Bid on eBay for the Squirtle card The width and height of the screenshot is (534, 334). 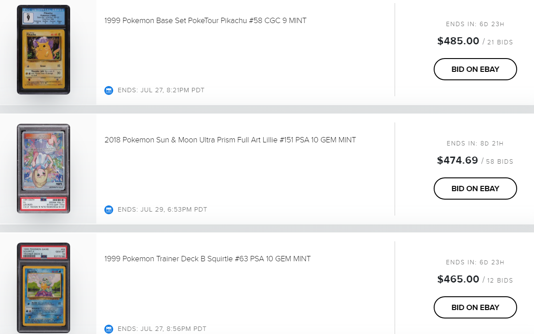point(475,307)
